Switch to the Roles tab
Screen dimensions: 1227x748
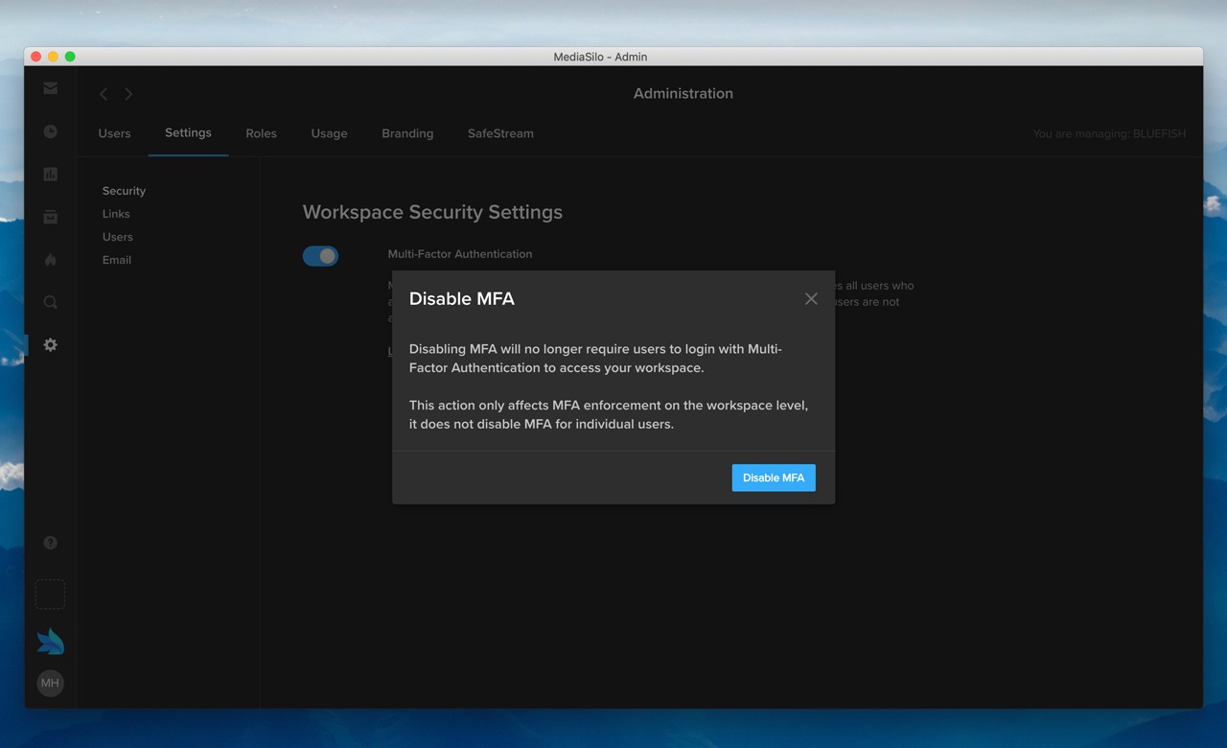pos(261,133)
